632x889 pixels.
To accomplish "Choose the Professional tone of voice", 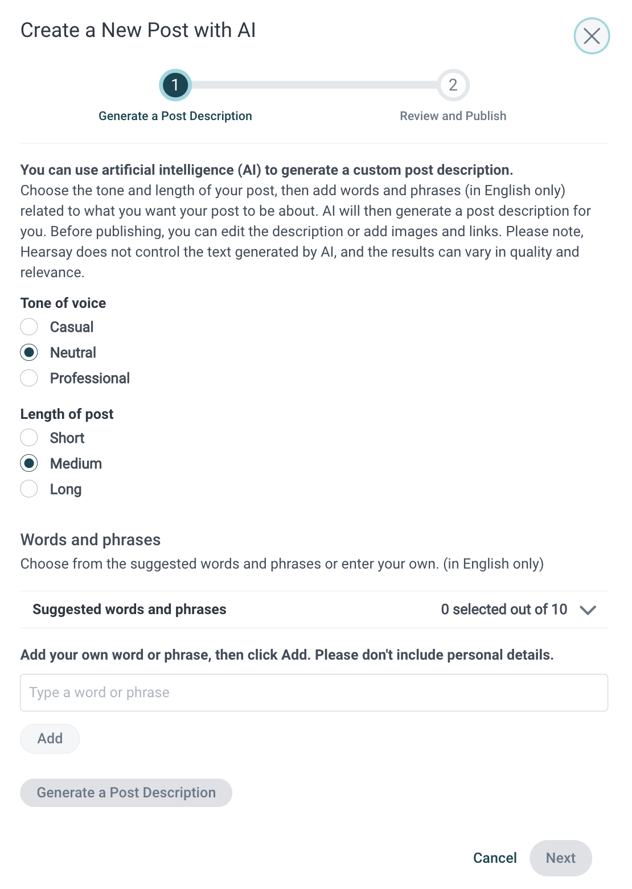I will (29, 378).
